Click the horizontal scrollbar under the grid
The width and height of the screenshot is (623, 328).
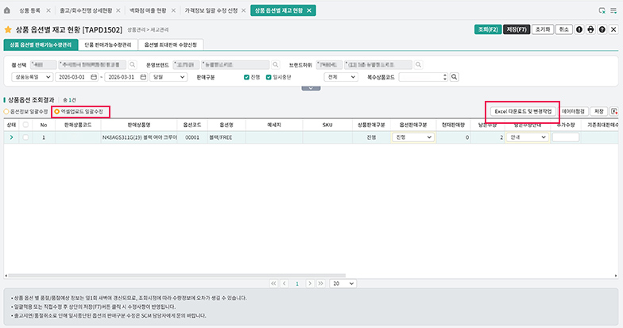tap(176, 275)
